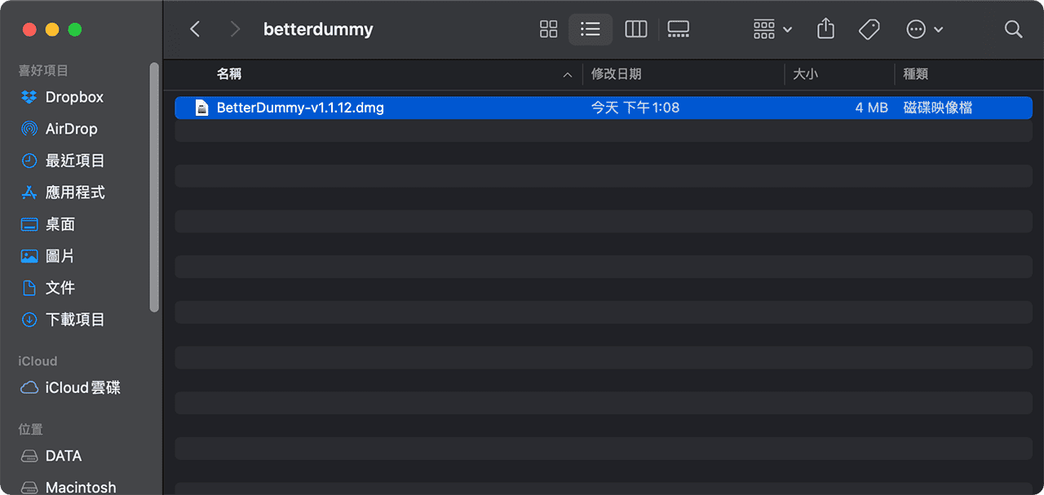Viewport: 1044px width, 495px height.
Task: Select the DATA volume in the sidebar
Action: point(64,455)
